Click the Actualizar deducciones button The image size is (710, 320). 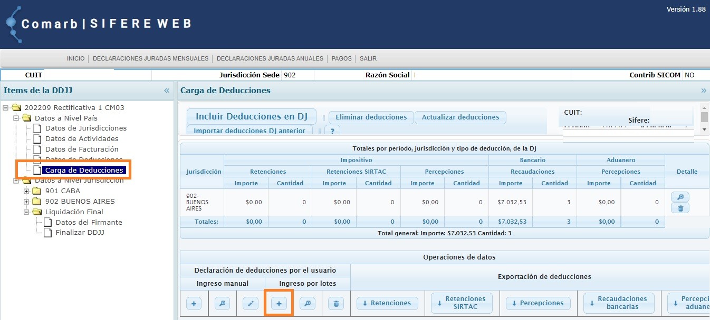tap(460, 117)
